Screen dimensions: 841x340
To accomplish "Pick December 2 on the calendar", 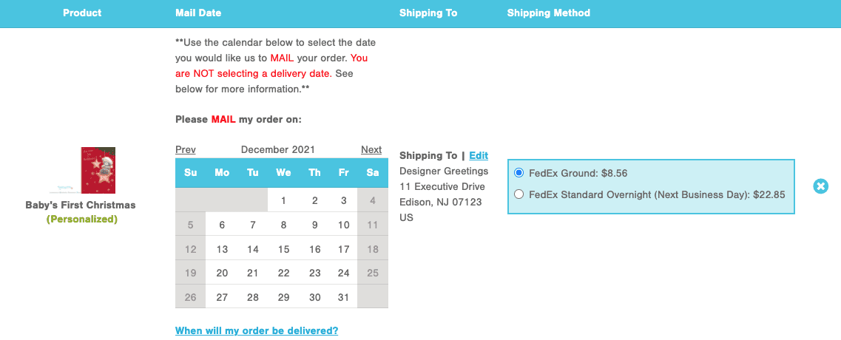I will point(315,201).
